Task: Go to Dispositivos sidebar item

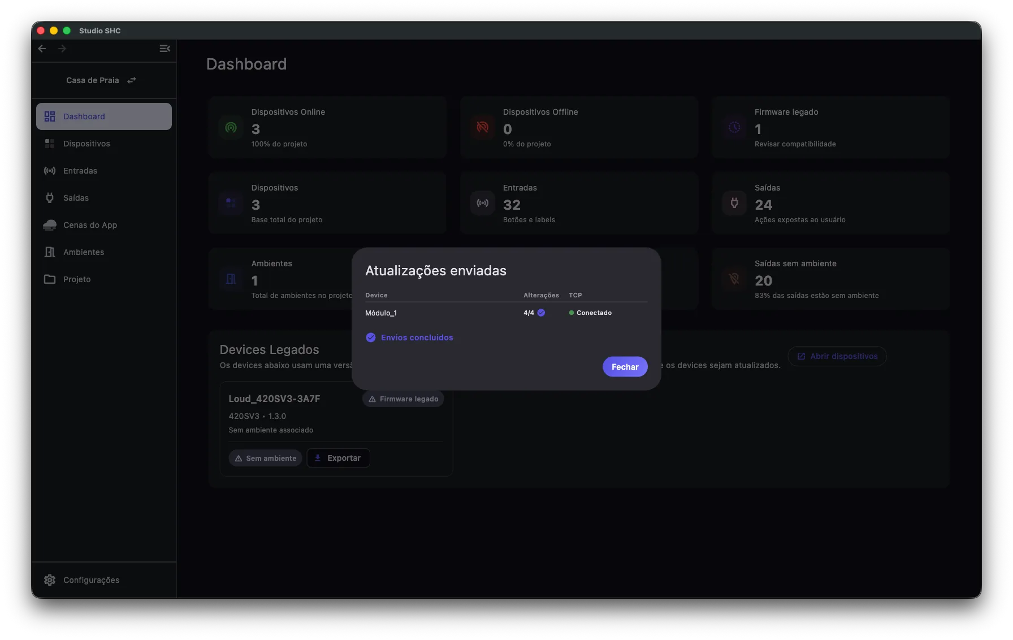Action: (x=104, y=144)
